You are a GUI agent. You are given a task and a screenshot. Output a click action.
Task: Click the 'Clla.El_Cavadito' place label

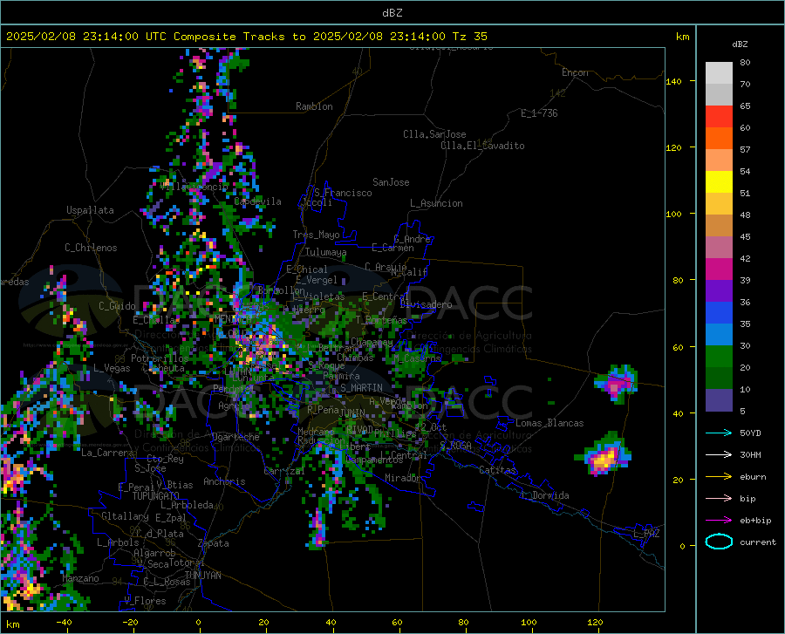(x=482, y=146)
